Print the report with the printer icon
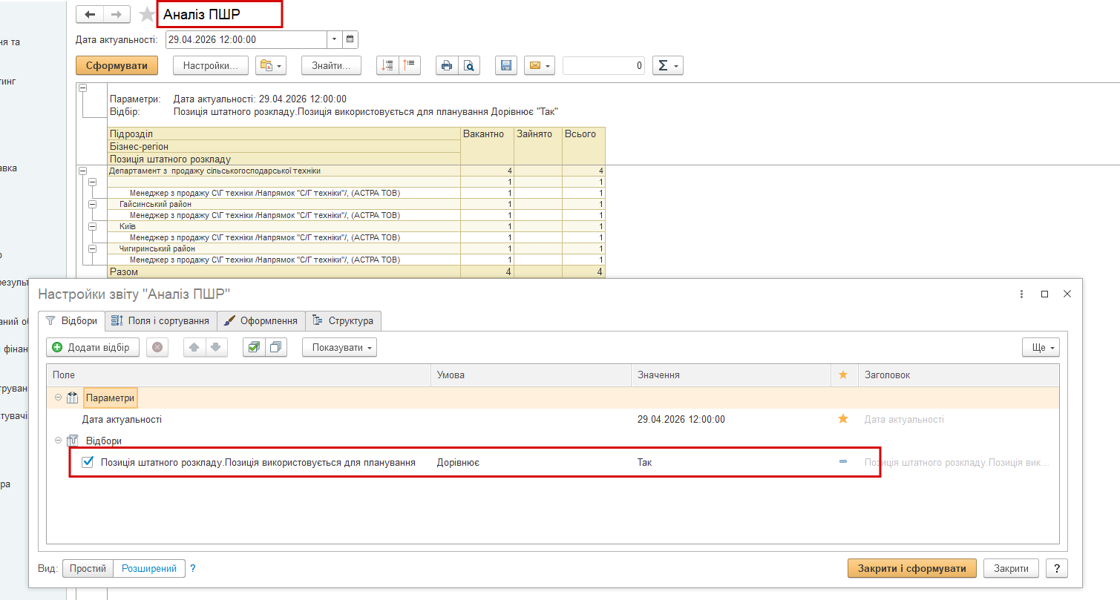 [x=447, y=65]
